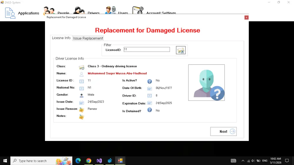Click the Driver ID value 8
The width and height of the screenshot is (294, 165).
point(157,95)
